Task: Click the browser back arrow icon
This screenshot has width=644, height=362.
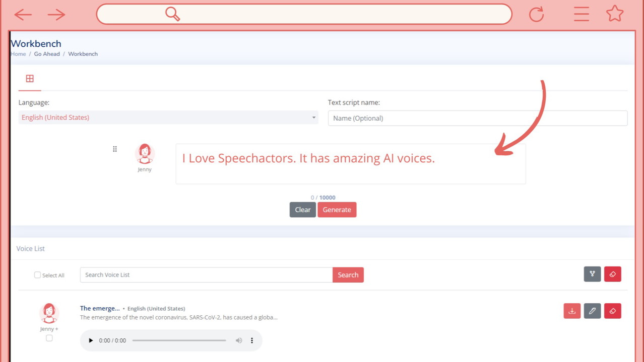Action: [x=23, y=15]
